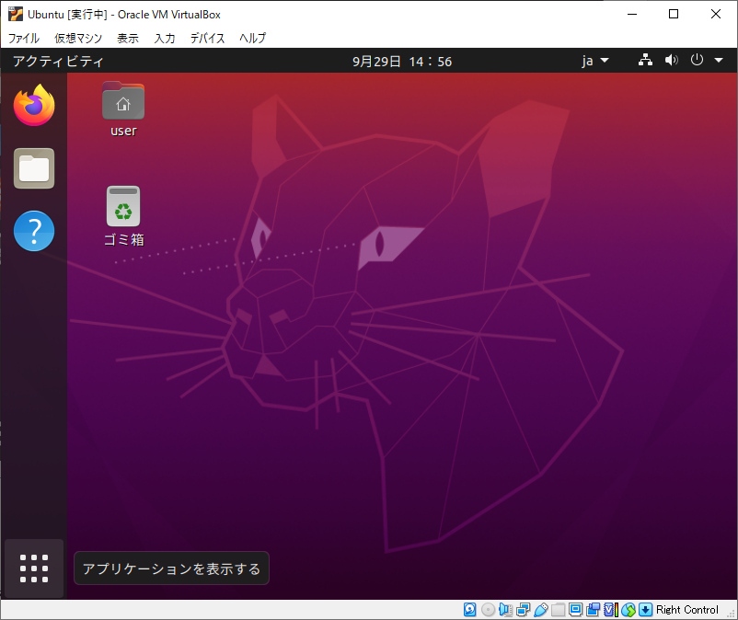Click the Show Applications grid button
Viewport: 738px width, 620px height.
click(x=34, y=568)
